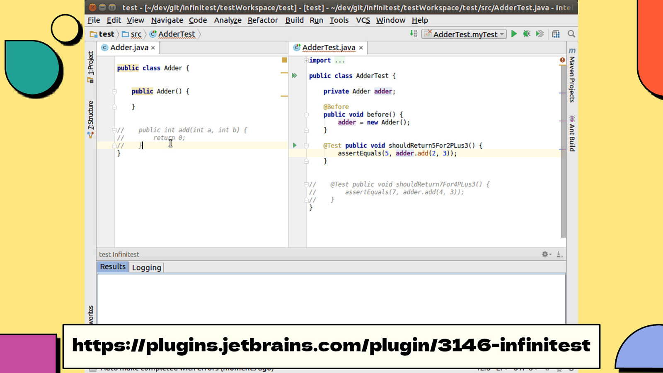Open the Edit menu
Image resolution: width=663 pixels, height=373 pixels.
[x=114, y=20]
